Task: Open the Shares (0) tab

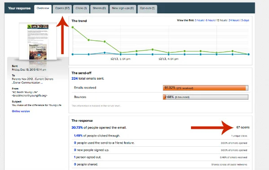Action: (x=99, y=9)
